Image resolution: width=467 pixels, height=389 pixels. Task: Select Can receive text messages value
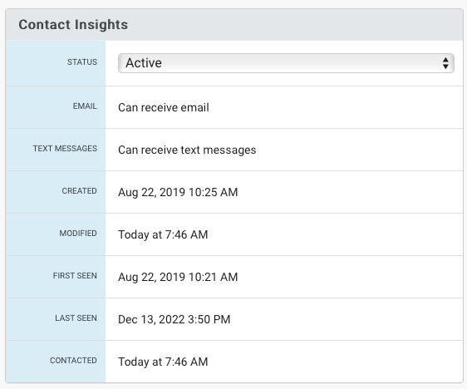click(x=187, y=150)
